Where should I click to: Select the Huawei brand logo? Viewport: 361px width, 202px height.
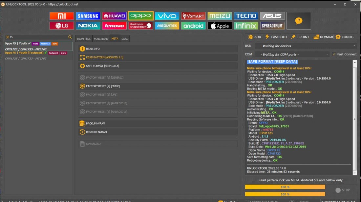(114, 16)
